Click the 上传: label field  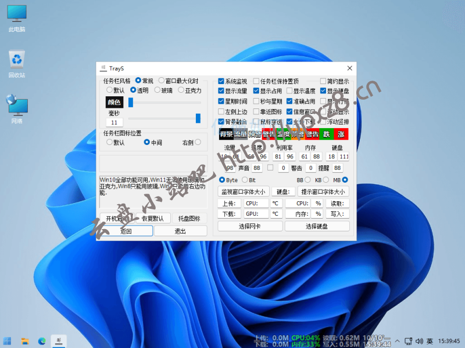point(229,204)
